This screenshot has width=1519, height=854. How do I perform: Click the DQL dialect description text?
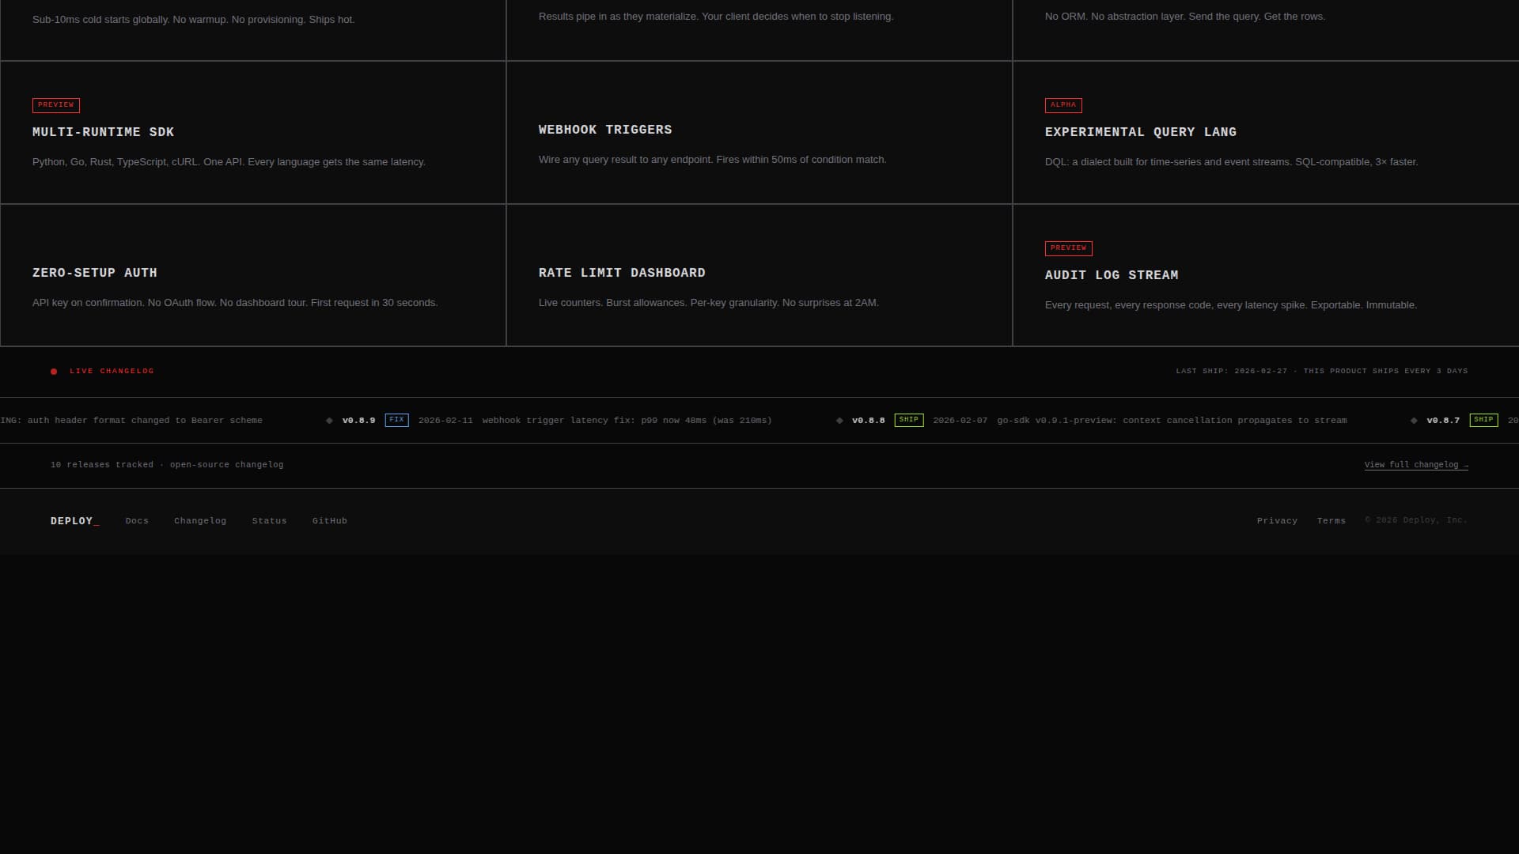1231,162
